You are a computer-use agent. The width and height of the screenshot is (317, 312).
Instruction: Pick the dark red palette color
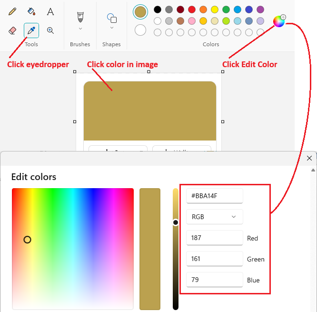point(180,10)
